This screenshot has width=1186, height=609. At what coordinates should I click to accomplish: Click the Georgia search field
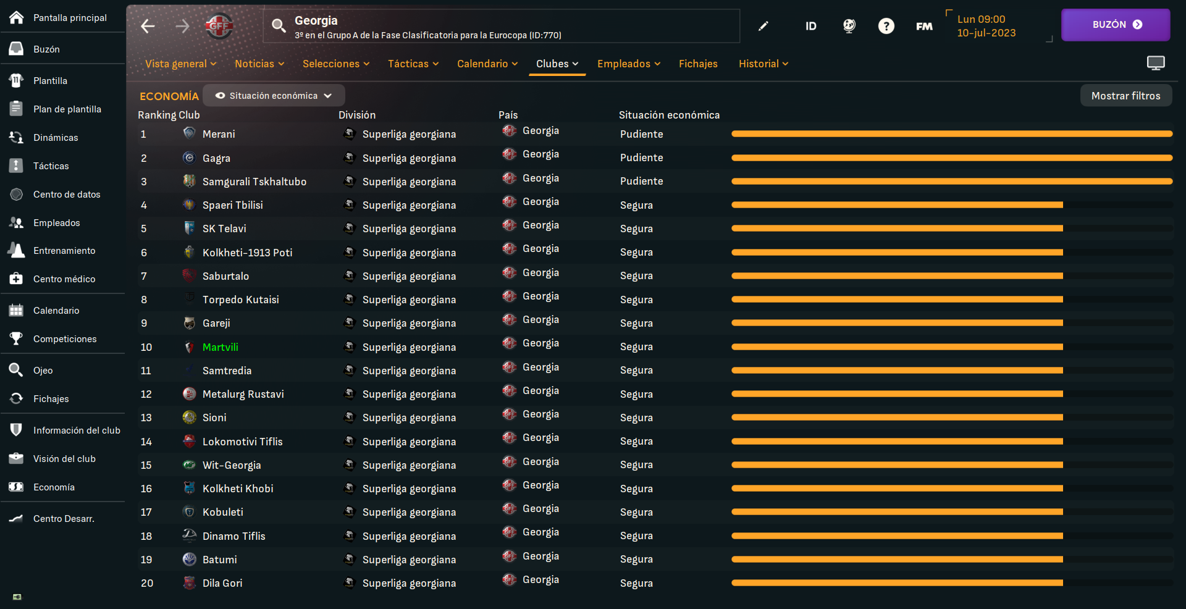tap(501, 26)
